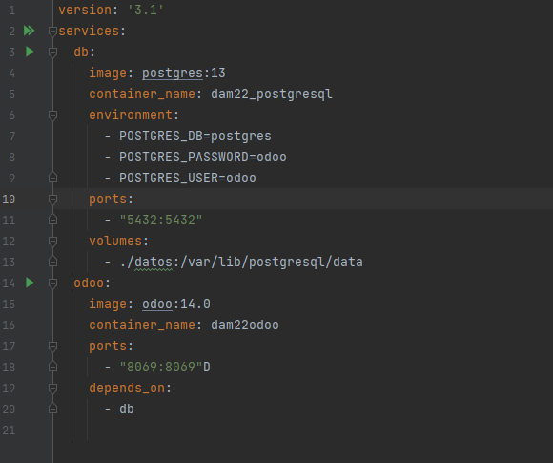Click the odoo: service key

tap(92, 283)
